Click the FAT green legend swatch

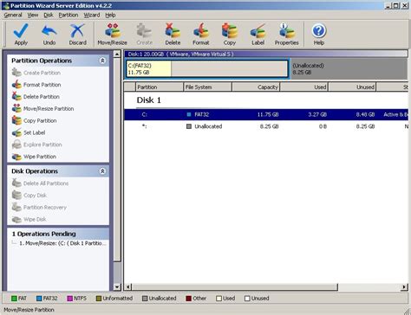[14, 299]
